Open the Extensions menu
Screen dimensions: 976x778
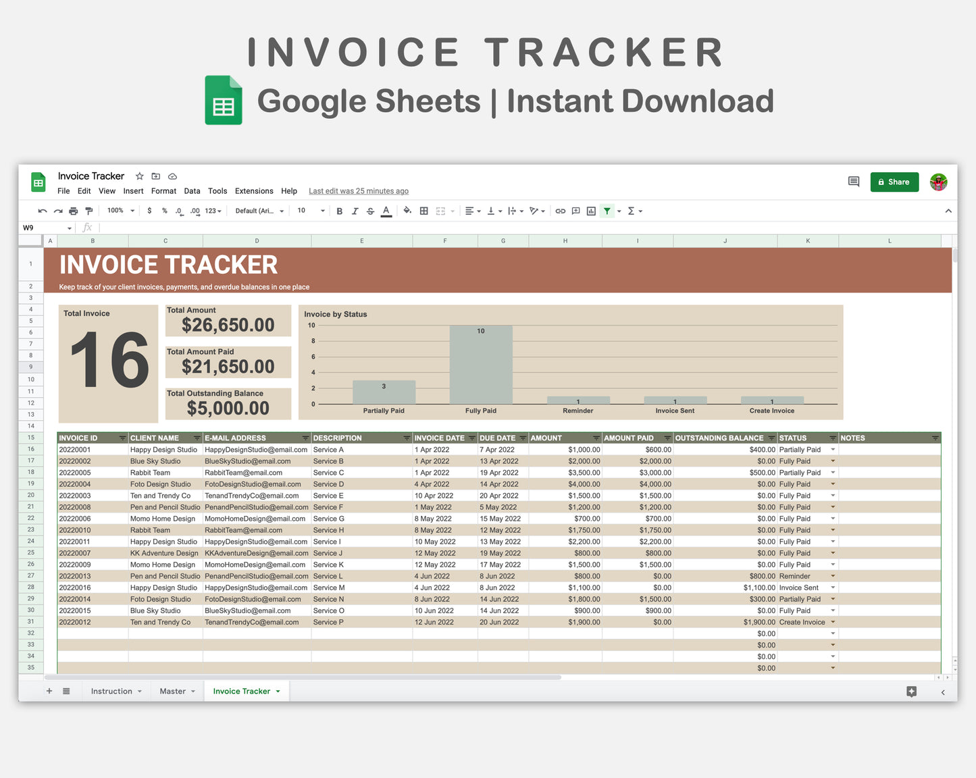click(253, 191)
